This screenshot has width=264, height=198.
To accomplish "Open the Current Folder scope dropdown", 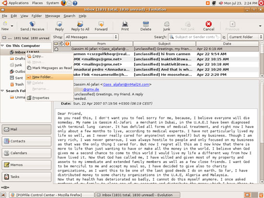I will click(245, 37).
